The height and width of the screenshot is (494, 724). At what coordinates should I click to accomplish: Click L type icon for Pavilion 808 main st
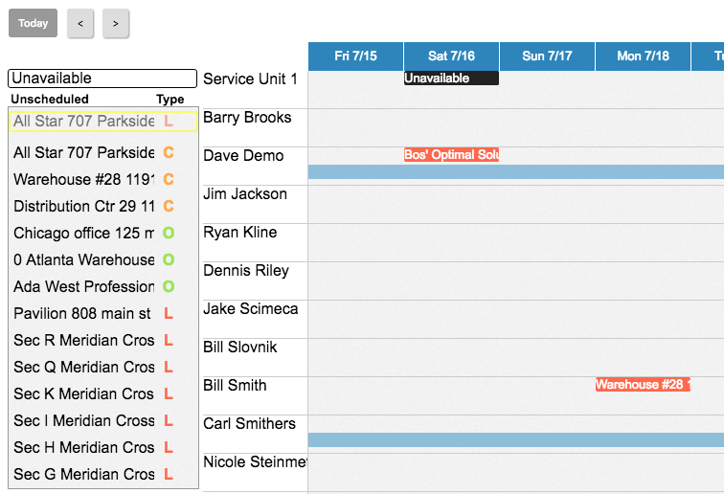pos(169,313)
